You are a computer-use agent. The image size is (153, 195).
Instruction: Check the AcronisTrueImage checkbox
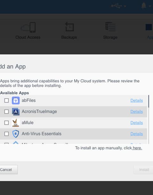(6, 112)
